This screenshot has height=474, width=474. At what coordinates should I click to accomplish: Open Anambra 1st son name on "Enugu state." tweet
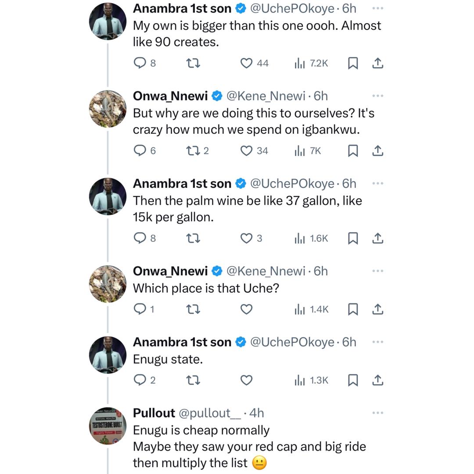(182, 342)
